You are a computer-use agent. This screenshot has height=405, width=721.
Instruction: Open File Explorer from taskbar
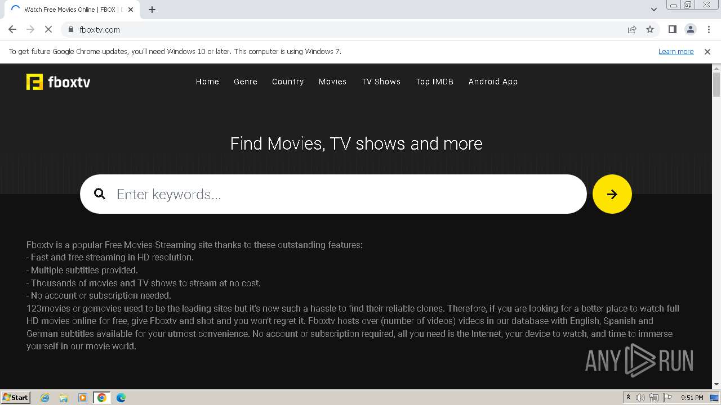click(64, 398)
